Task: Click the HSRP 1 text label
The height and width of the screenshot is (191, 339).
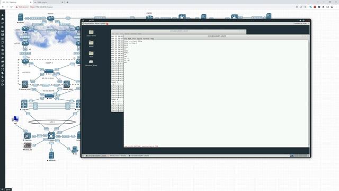Action: tap(49, 63)
